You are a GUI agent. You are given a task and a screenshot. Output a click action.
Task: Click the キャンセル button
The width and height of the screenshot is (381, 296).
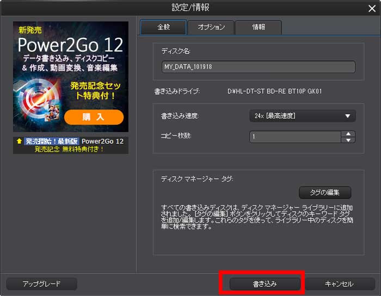(x=339, y=284)
